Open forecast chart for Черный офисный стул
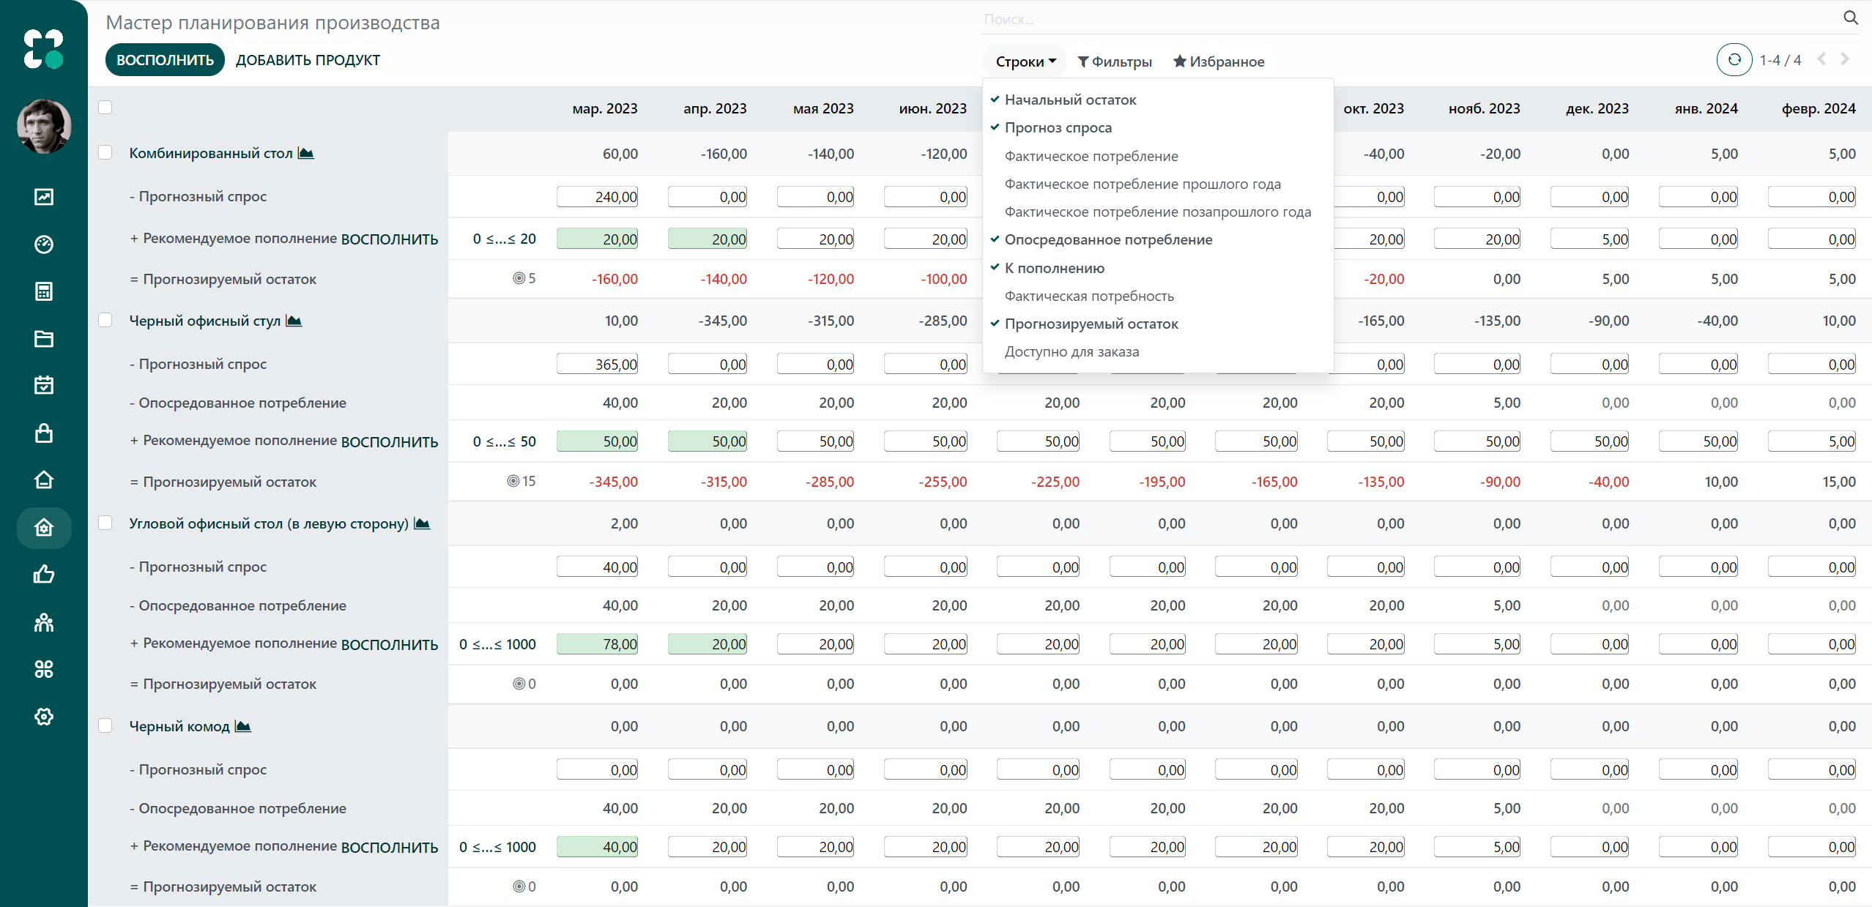 coord(294,321)
